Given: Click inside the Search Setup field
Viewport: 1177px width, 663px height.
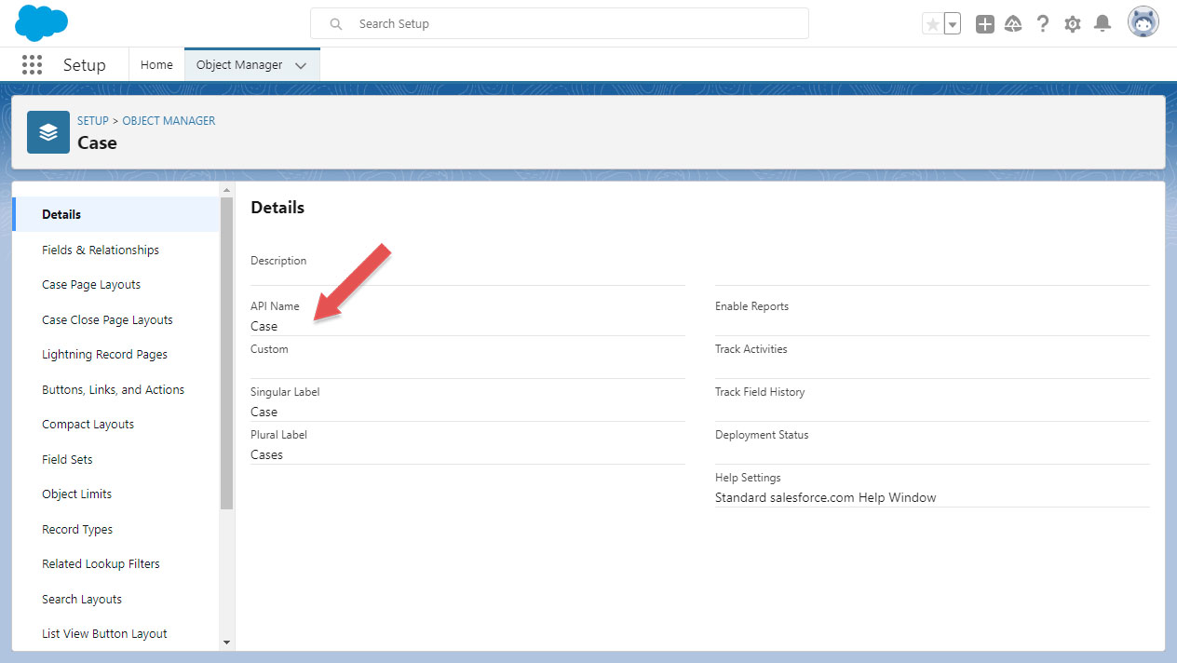Looking at the screenshot, I should [x=559, y=23].
